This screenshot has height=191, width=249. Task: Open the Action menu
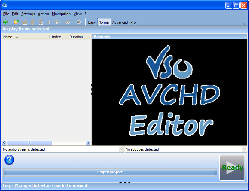pos(43,14)
